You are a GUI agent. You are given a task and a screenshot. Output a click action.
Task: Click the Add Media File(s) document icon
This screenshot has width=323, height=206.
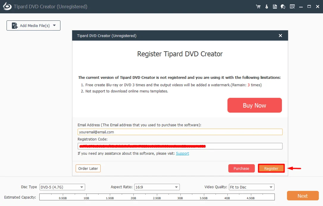(15, 25)
